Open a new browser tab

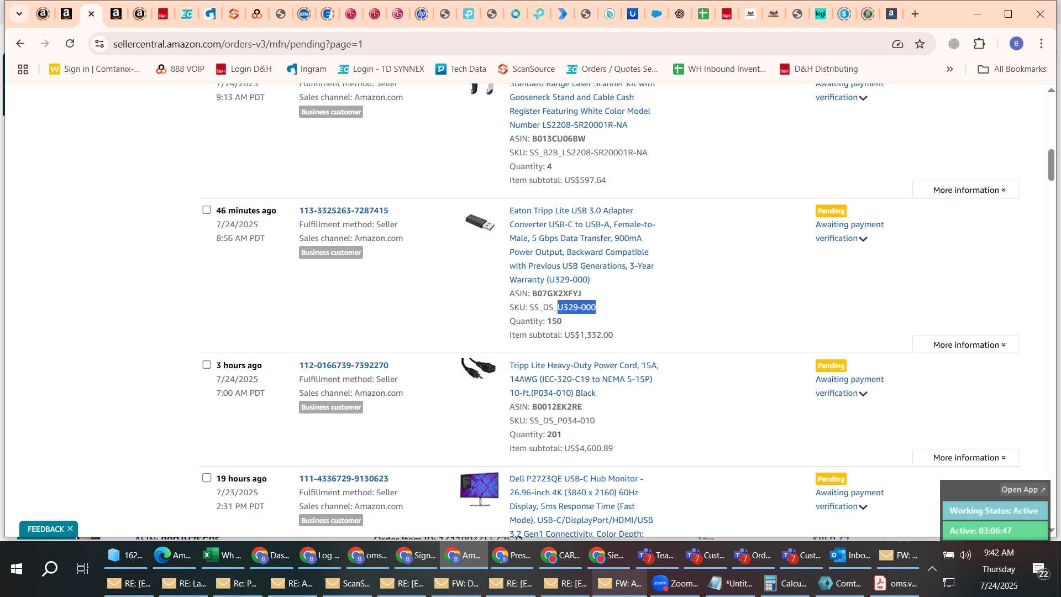pos(915,14)
